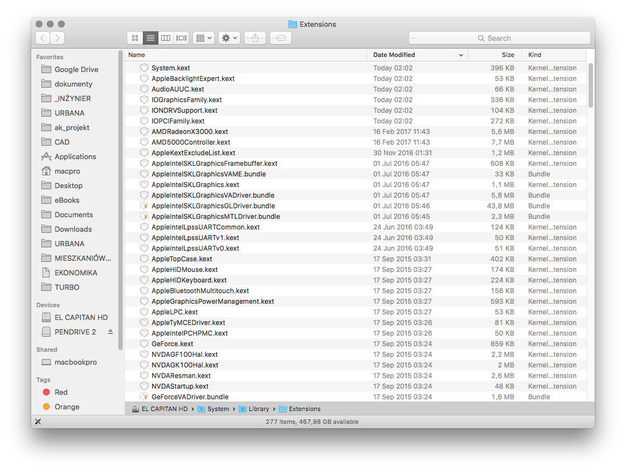The image size is (626, 473).
Task: Sort by the Name column header
Action: point(245,55)
